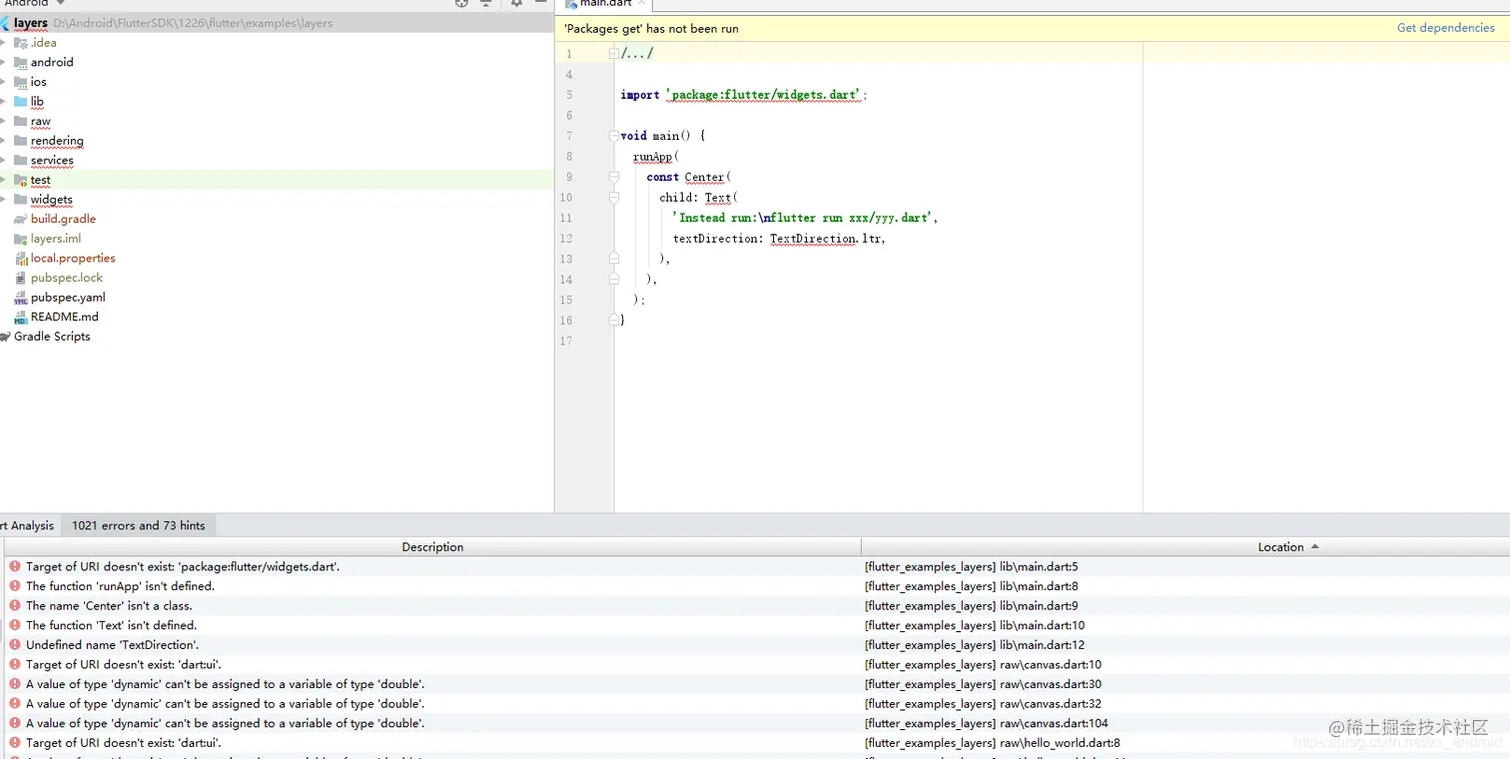Click the local.properties file icon

pos(21,258)
